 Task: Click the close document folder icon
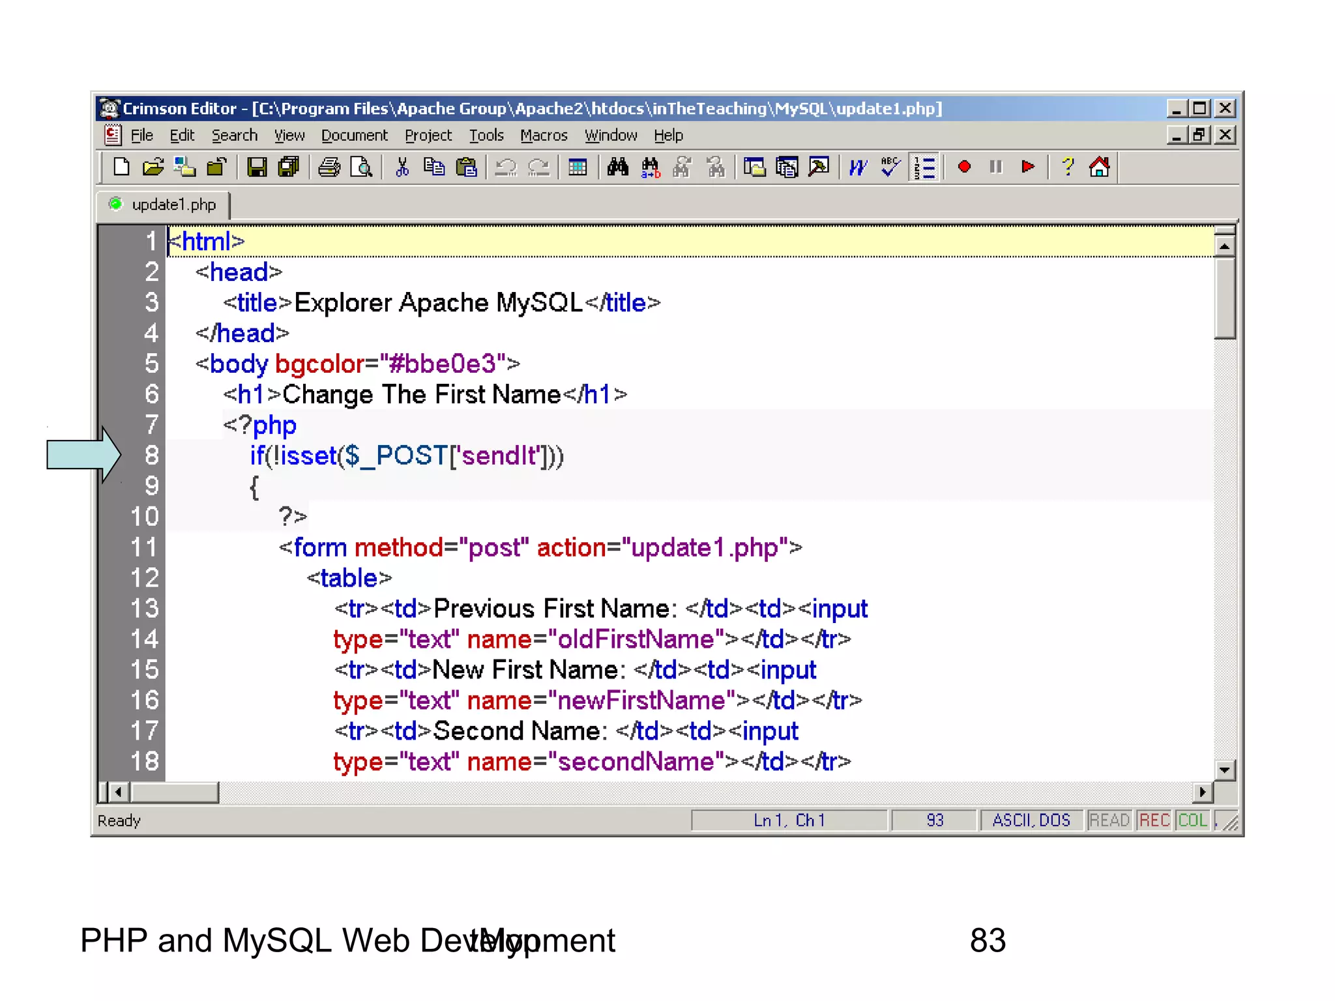coord(216,167)
